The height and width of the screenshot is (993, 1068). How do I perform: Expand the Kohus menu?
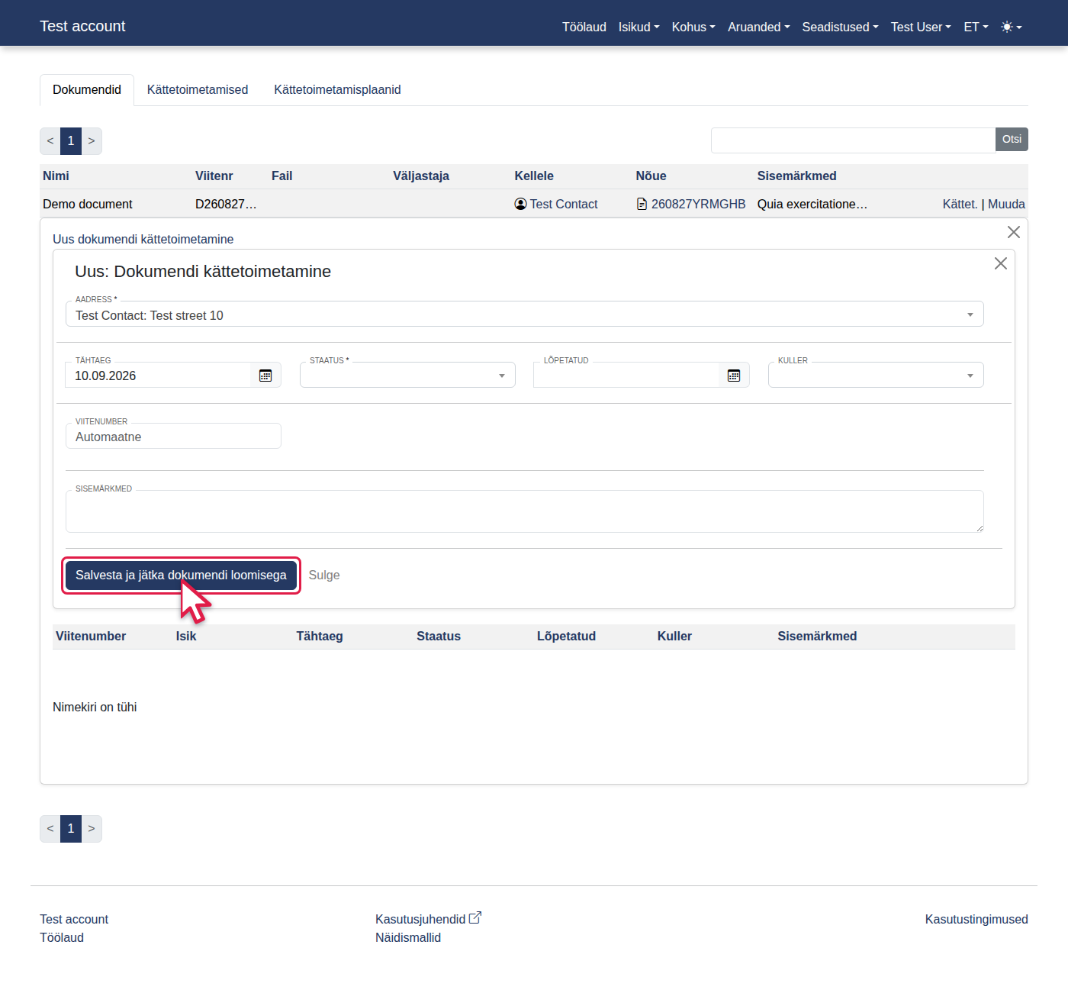tap(693, 27)
